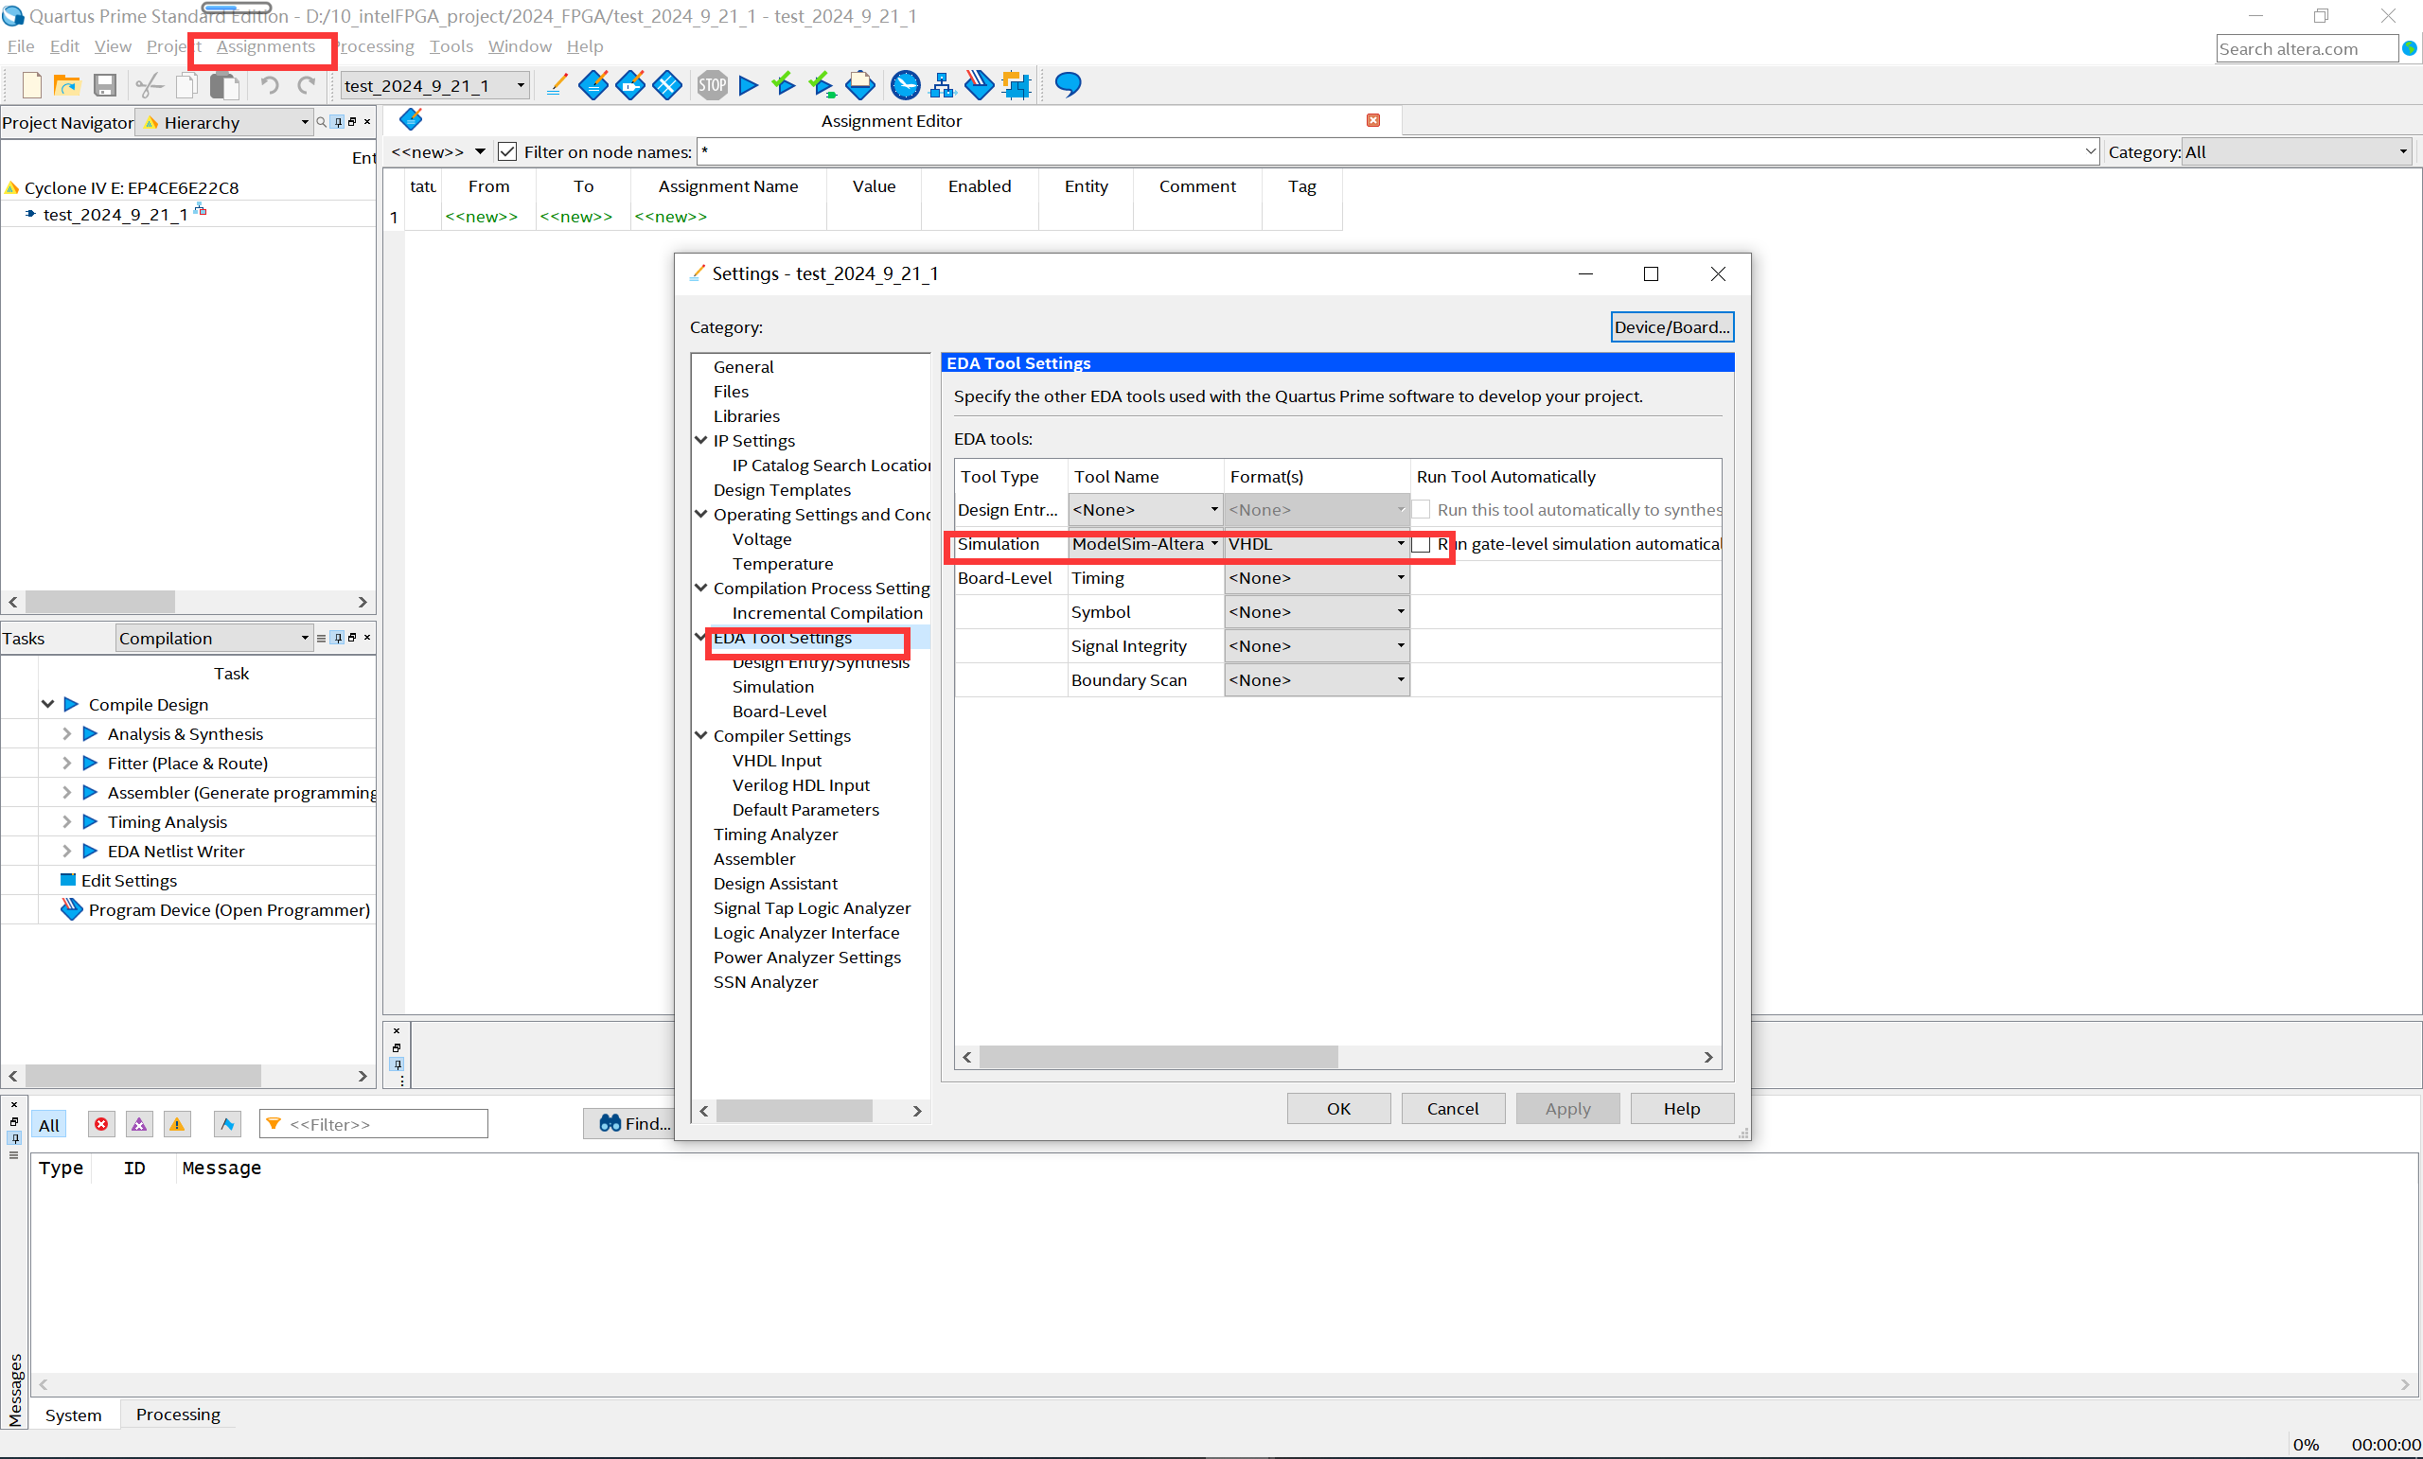Screen dimensions: 2423x1459
Task: Click the Start Compilation play icon
Action: coord(749,85)
